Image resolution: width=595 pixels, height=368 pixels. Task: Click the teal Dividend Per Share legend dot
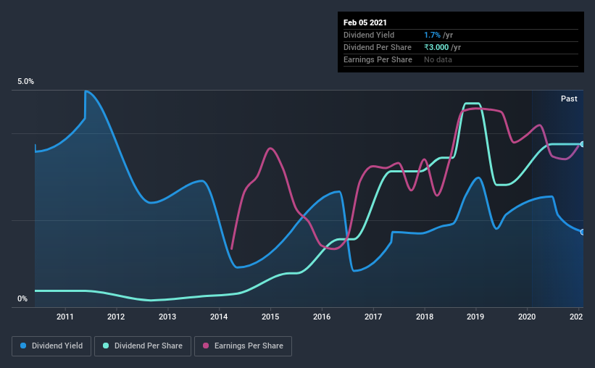coord(106,346)
